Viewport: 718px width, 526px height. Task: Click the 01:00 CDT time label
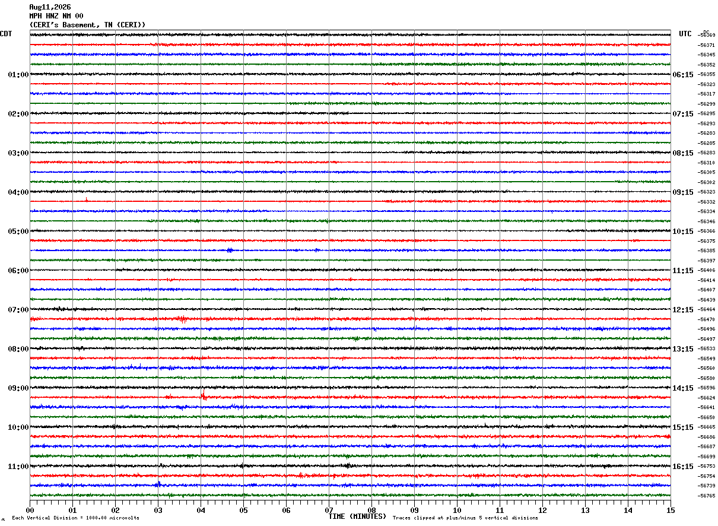tap(18, 75)
